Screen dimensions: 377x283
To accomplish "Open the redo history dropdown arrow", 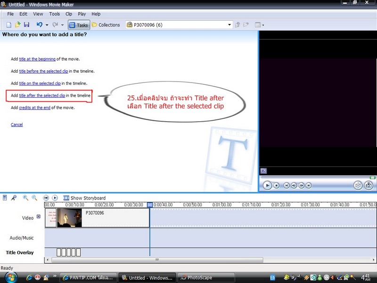I will tap(62, 25).
